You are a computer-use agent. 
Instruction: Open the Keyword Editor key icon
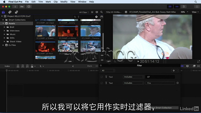(x=22, y=6)
